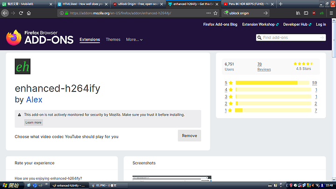Open author Alex's profile link
The image size is (336, 189).
[34, 100]
